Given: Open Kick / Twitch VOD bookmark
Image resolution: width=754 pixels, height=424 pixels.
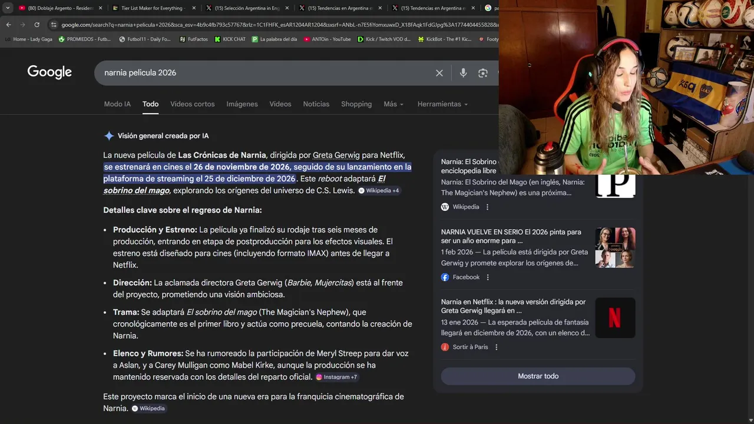Looking at the screenshot, I should [384, 39].
